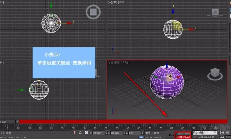The width and height of the screenshot is (231, 139).
Task: Click the '1个对象' selection status text
Action: coord(6,133)
